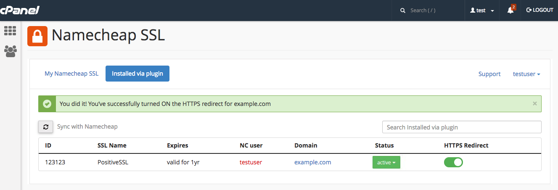
Task: Open the example.com domain link
Action: (313, 162)
